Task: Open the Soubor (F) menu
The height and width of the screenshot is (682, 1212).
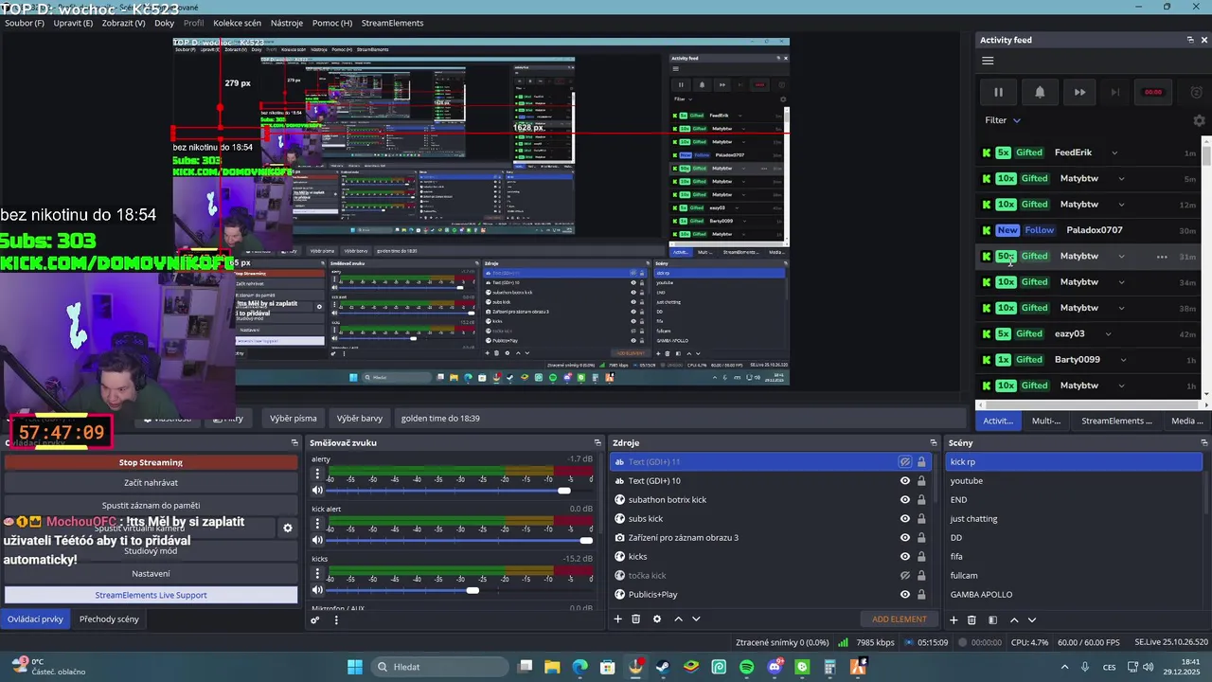Action: click(25, 23)
